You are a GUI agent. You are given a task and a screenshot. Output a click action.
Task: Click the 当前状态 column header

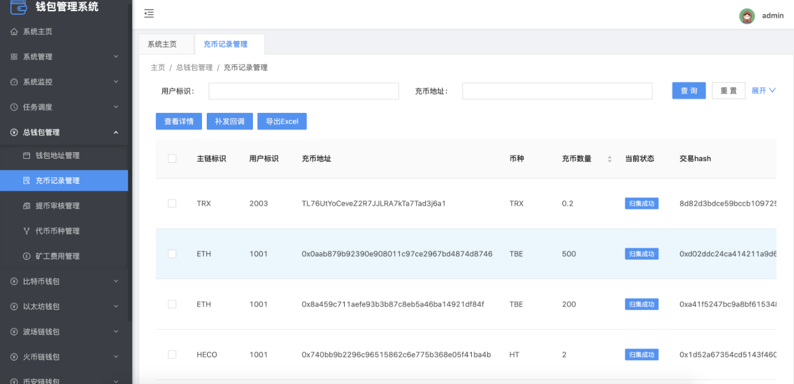click(x=639, y=159)
